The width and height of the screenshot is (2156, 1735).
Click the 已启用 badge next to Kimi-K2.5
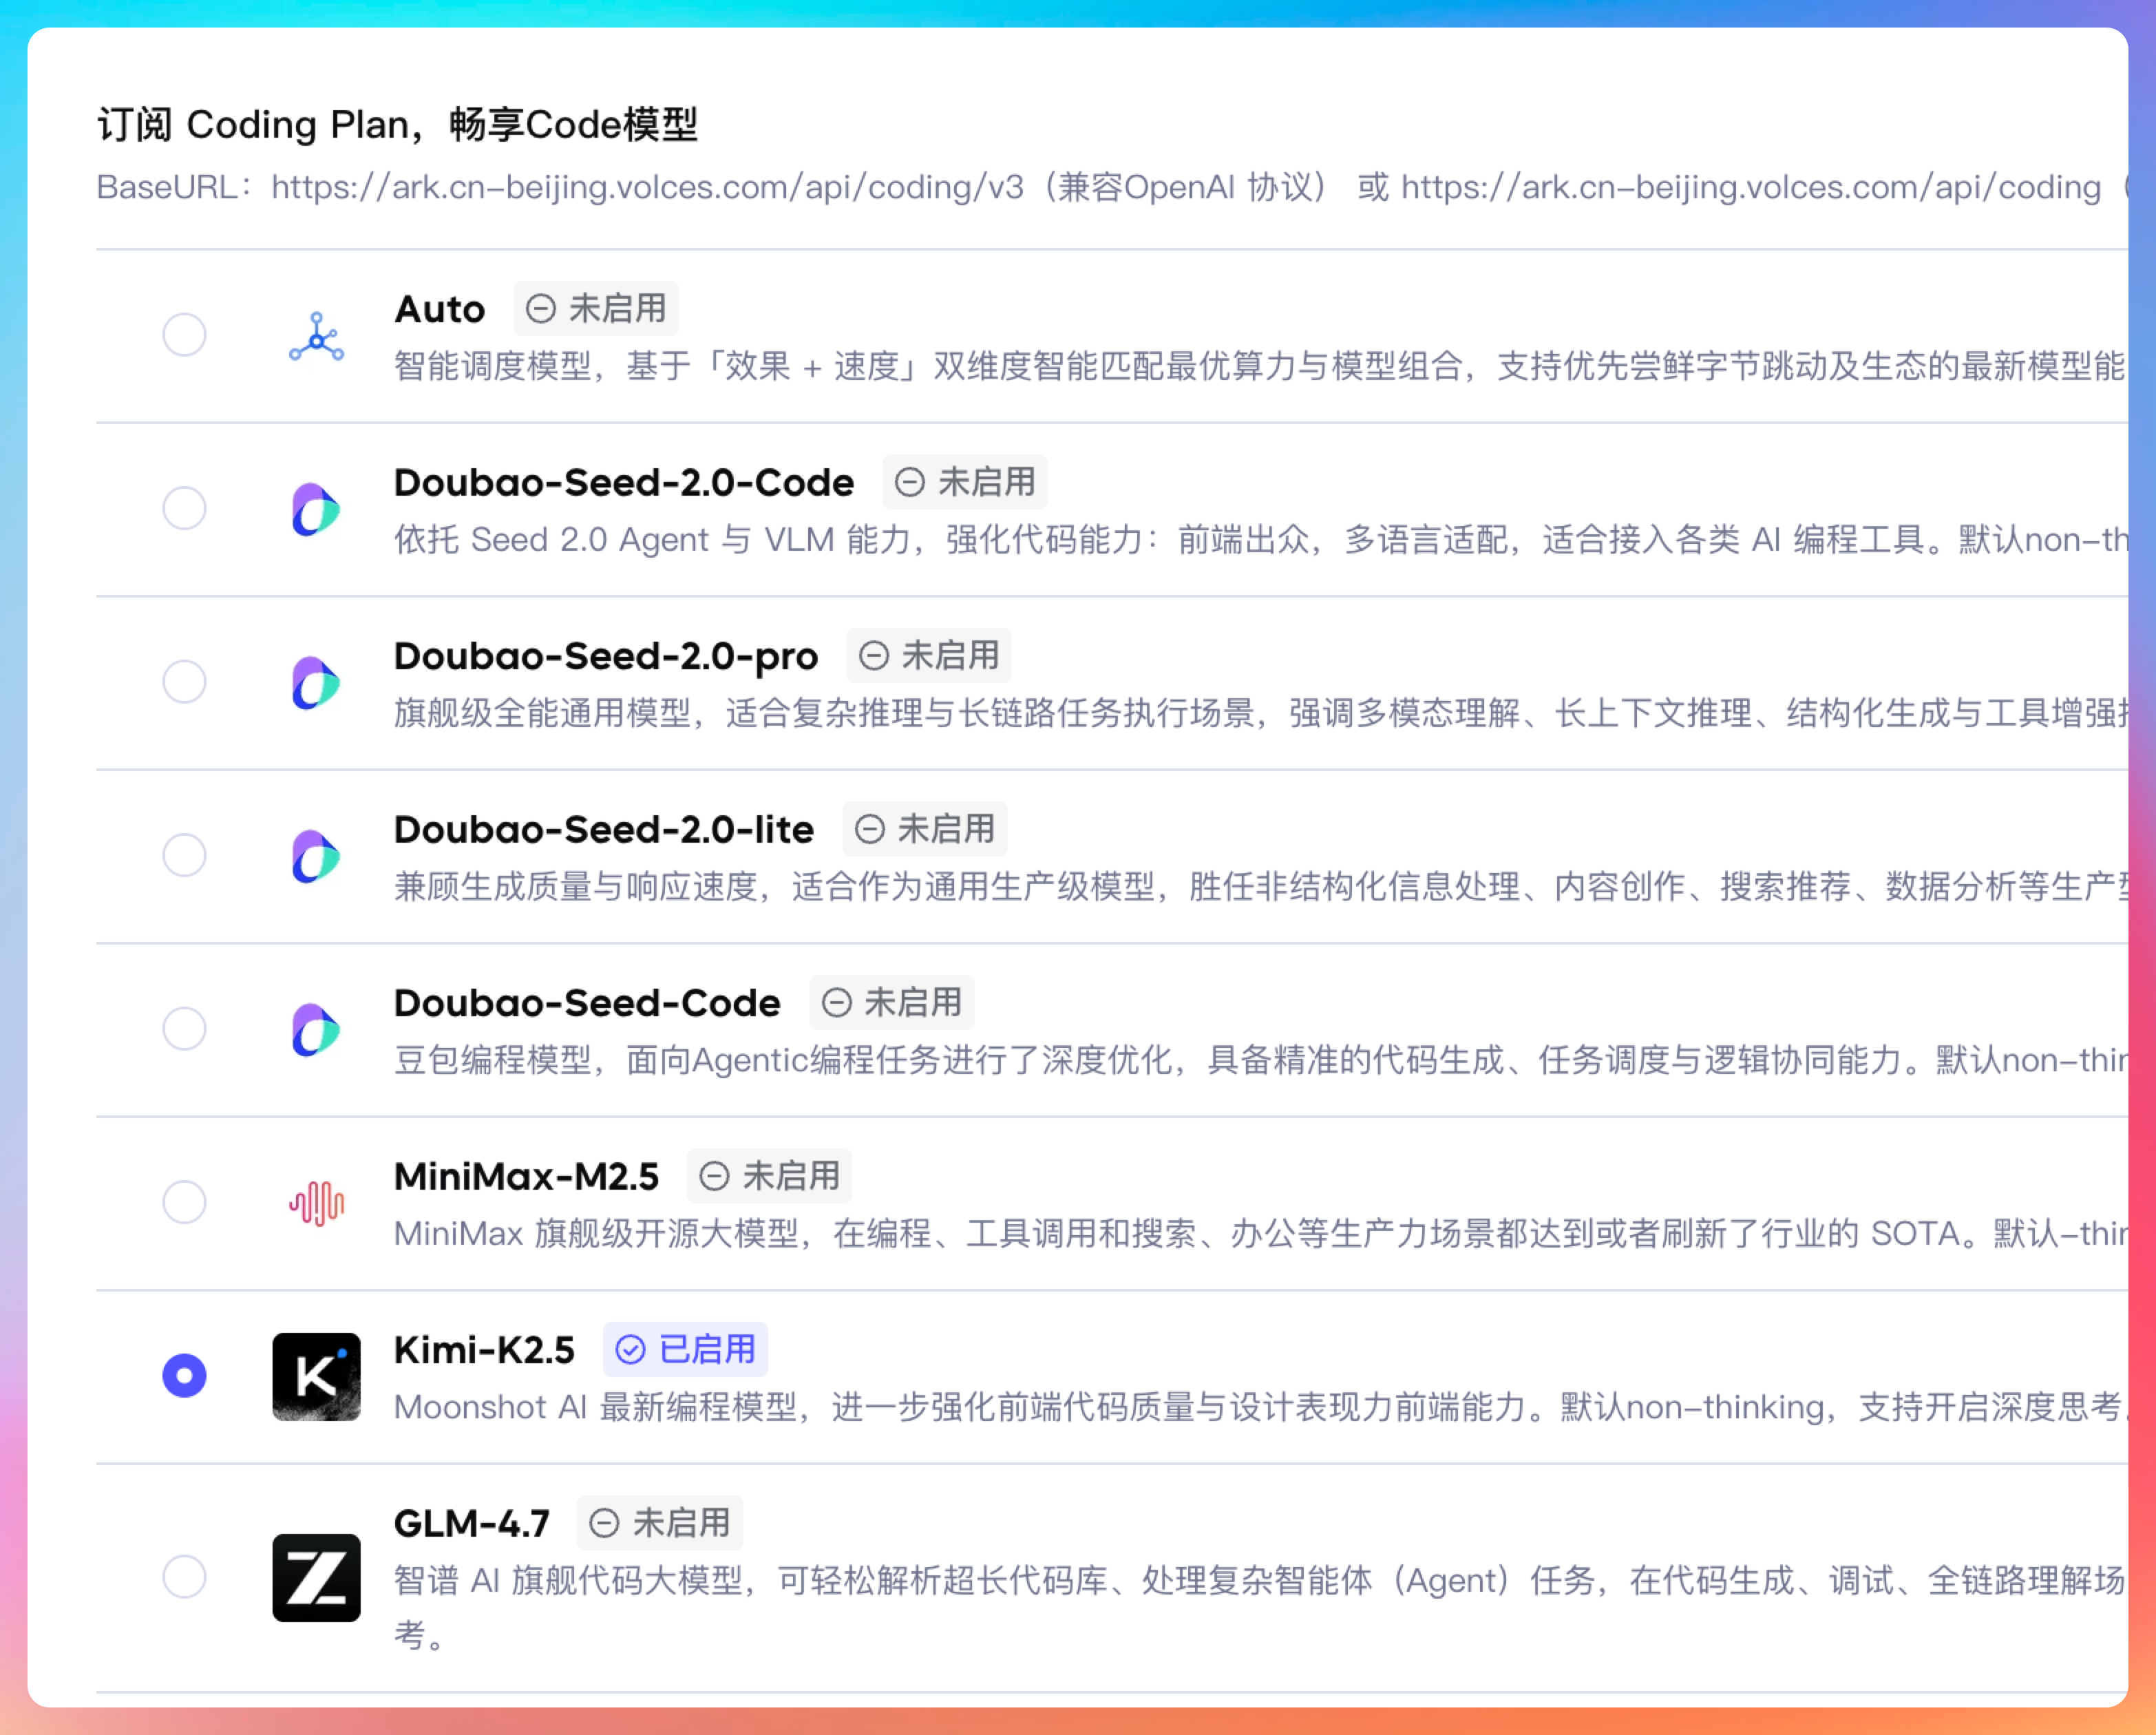tap(686, 1349)
